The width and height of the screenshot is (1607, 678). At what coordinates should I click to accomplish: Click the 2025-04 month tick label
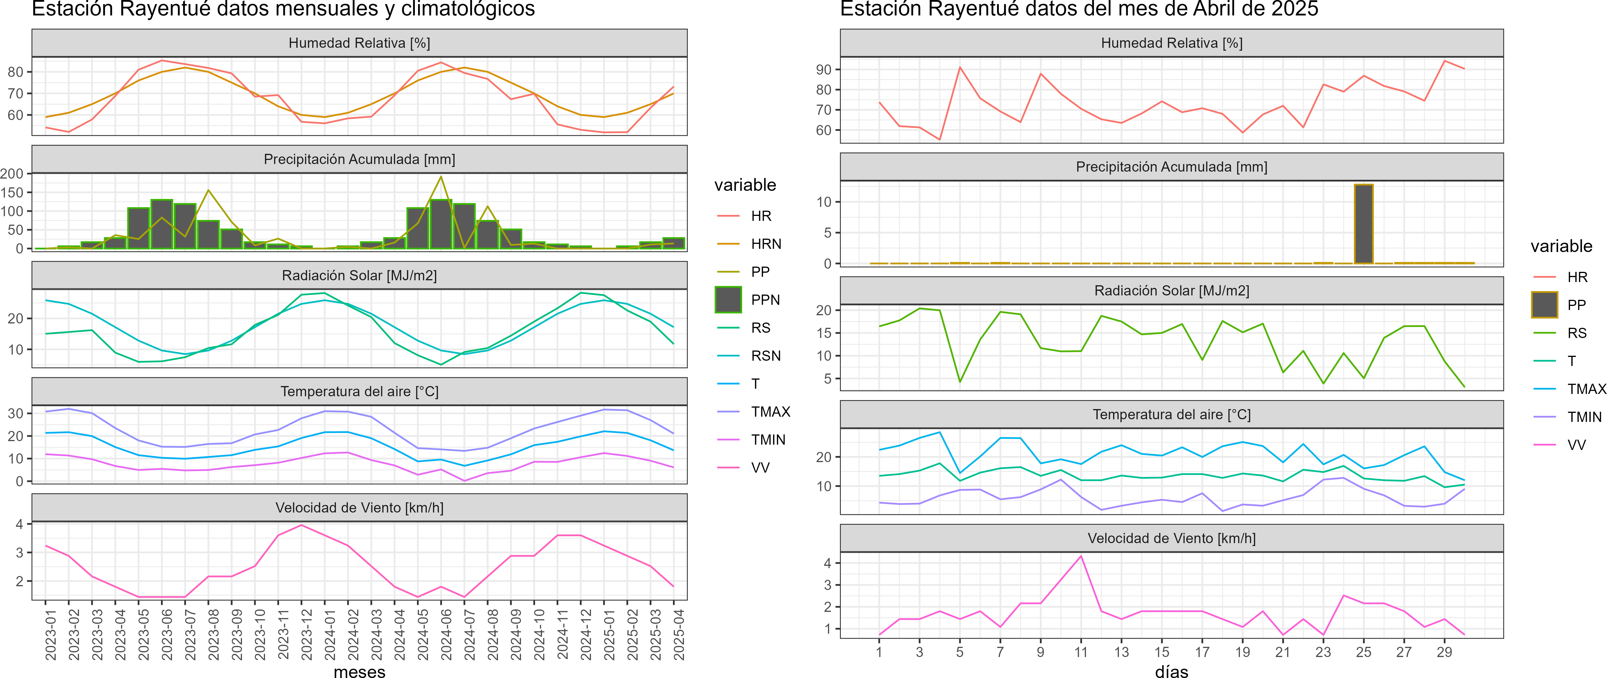pyautogui.click(x=679, y=634)
